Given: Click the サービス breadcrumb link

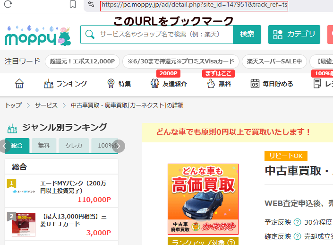Looking at the screenshot, I should 46,105.
